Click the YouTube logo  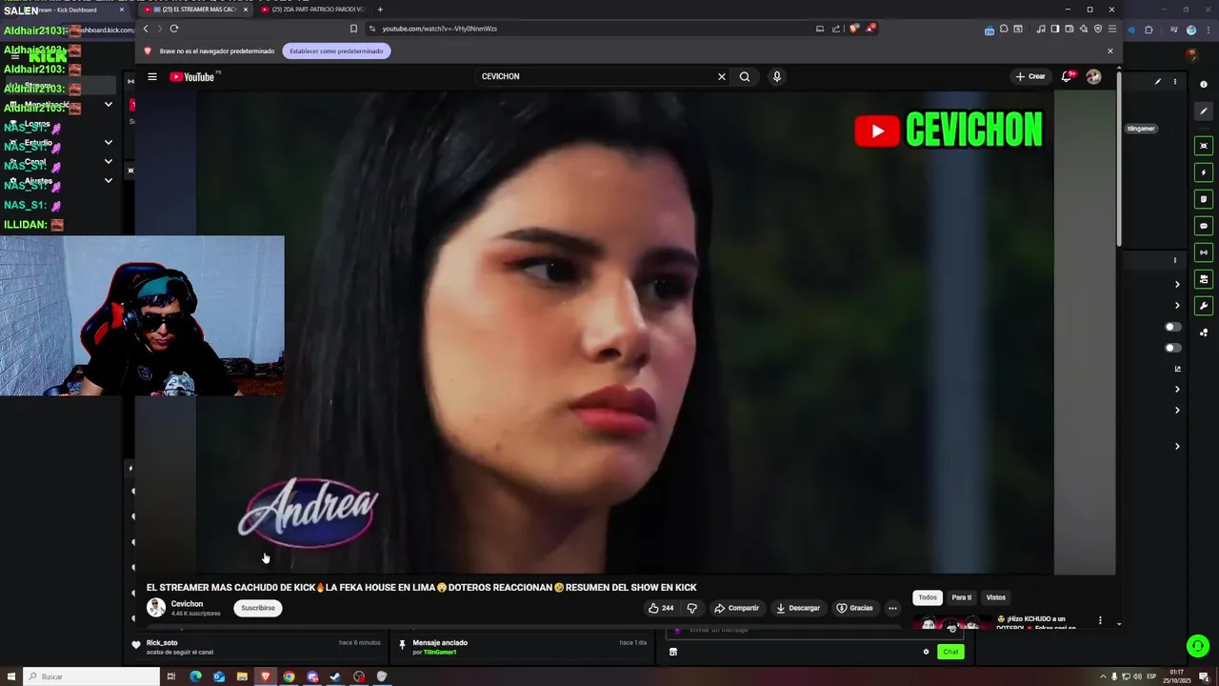[x=192, y=76]
